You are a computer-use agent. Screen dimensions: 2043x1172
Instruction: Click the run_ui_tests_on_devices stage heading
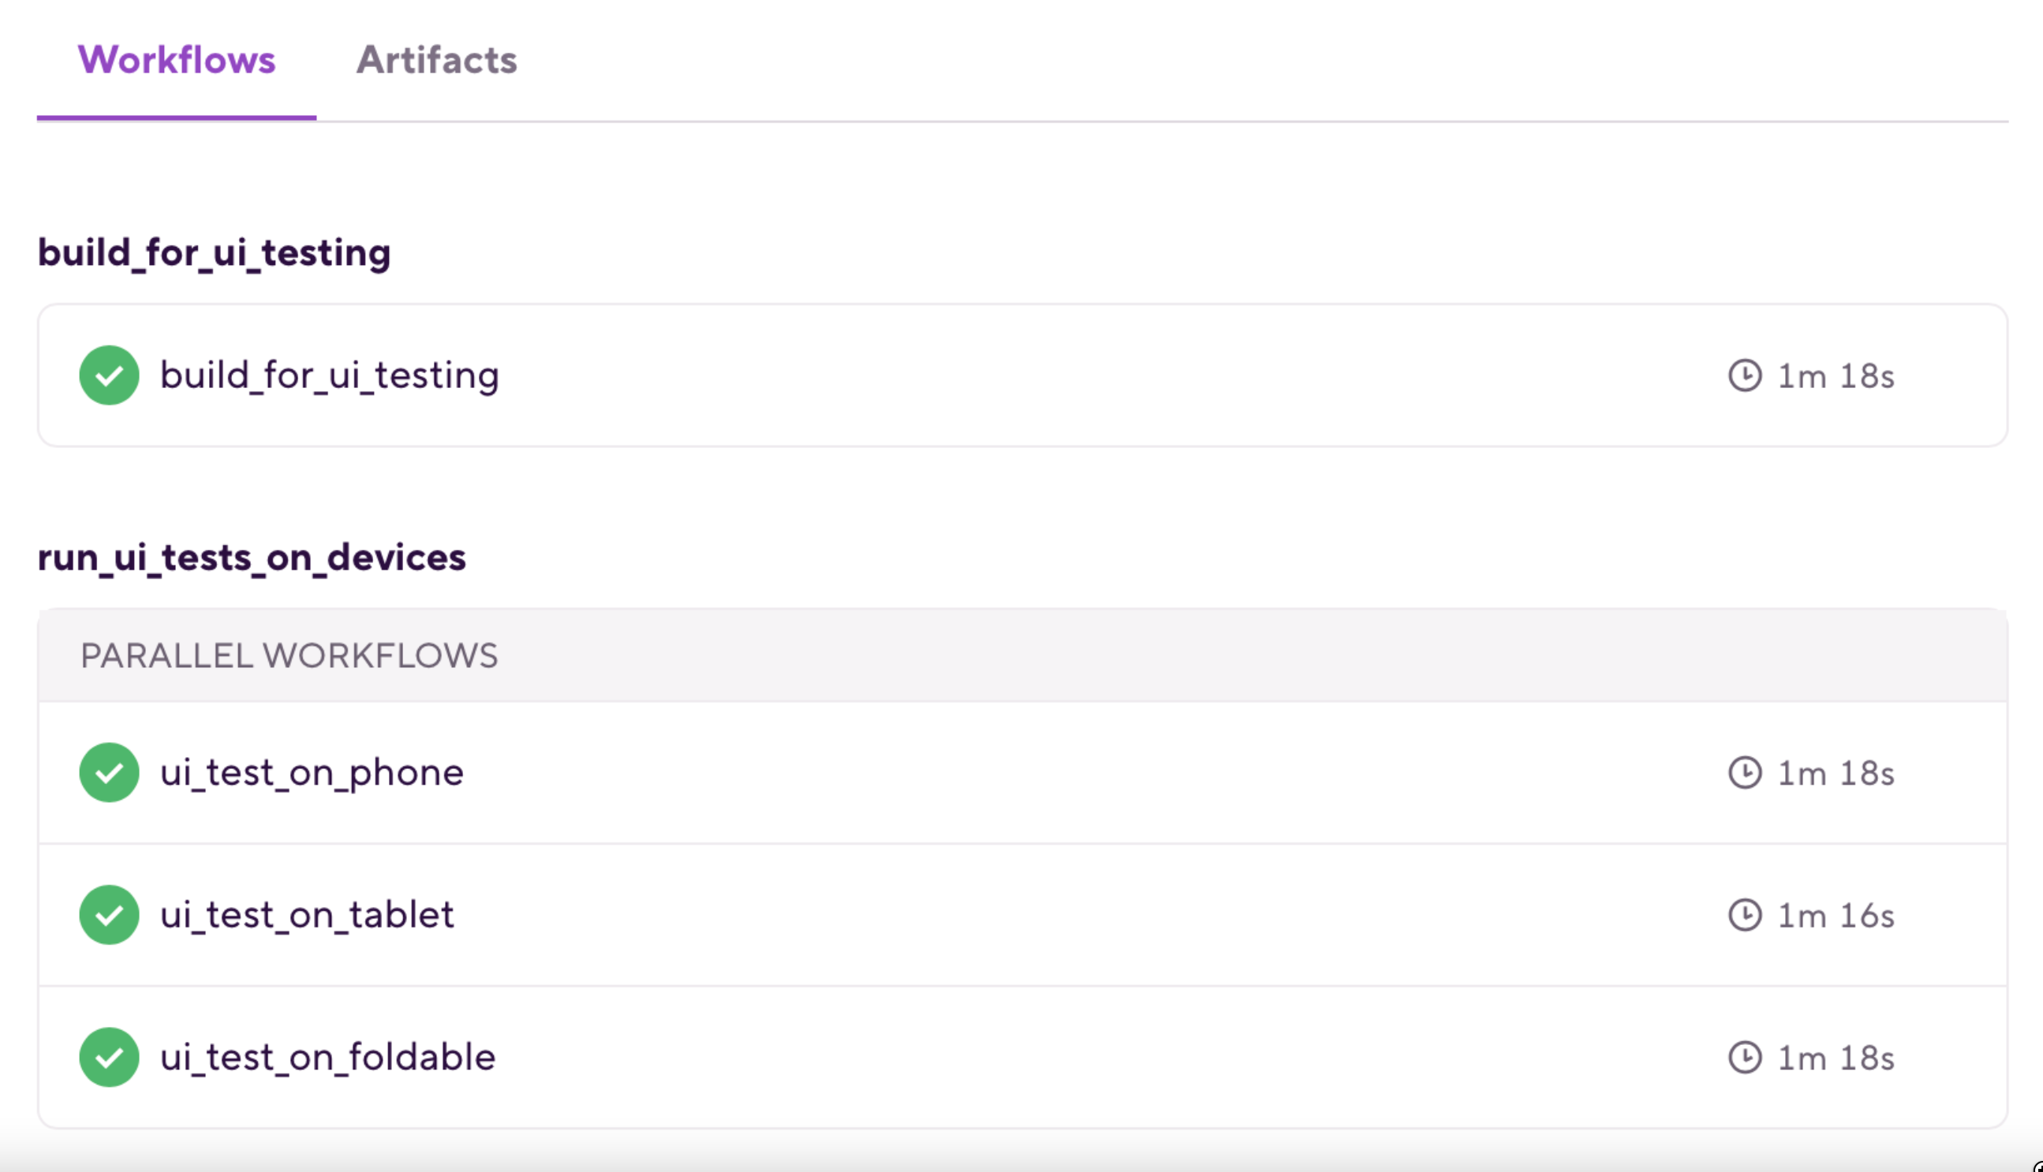251,558
